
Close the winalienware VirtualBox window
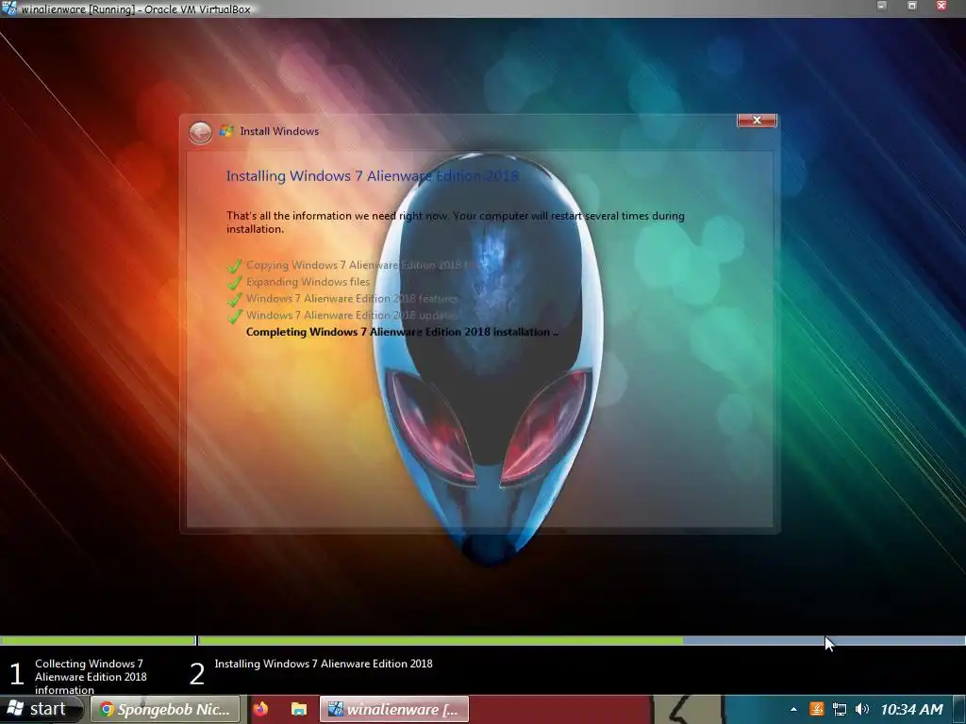click(x=941, y=7)
